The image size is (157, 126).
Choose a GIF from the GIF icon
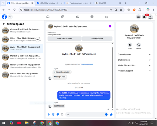[62, 114]
